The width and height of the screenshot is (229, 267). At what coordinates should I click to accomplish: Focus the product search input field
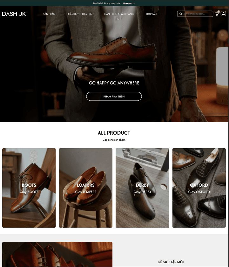pyautogui.click(x=195, y=14)
